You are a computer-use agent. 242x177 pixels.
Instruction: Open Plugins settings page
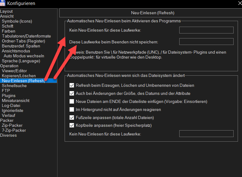coord(9,96)
